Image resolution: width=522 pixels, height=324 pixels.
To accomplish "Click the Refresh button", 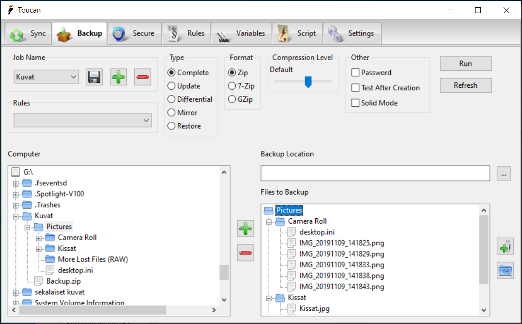I will coord(465,85).
